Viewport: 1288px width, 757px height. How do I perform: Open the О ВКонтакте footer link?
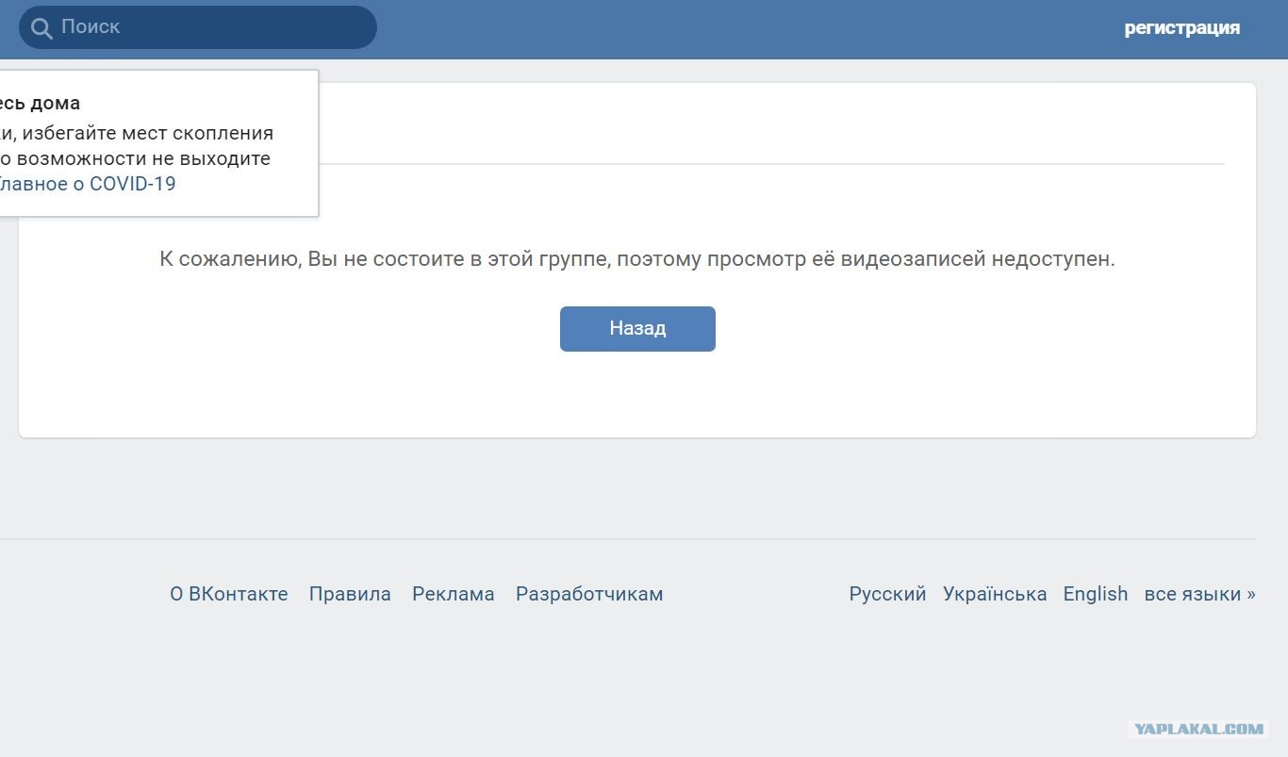tap(229, 594)
